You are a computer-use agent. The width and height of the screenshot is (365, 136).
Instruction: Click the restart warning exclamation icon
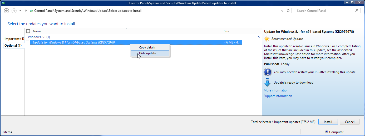[268, 72]
